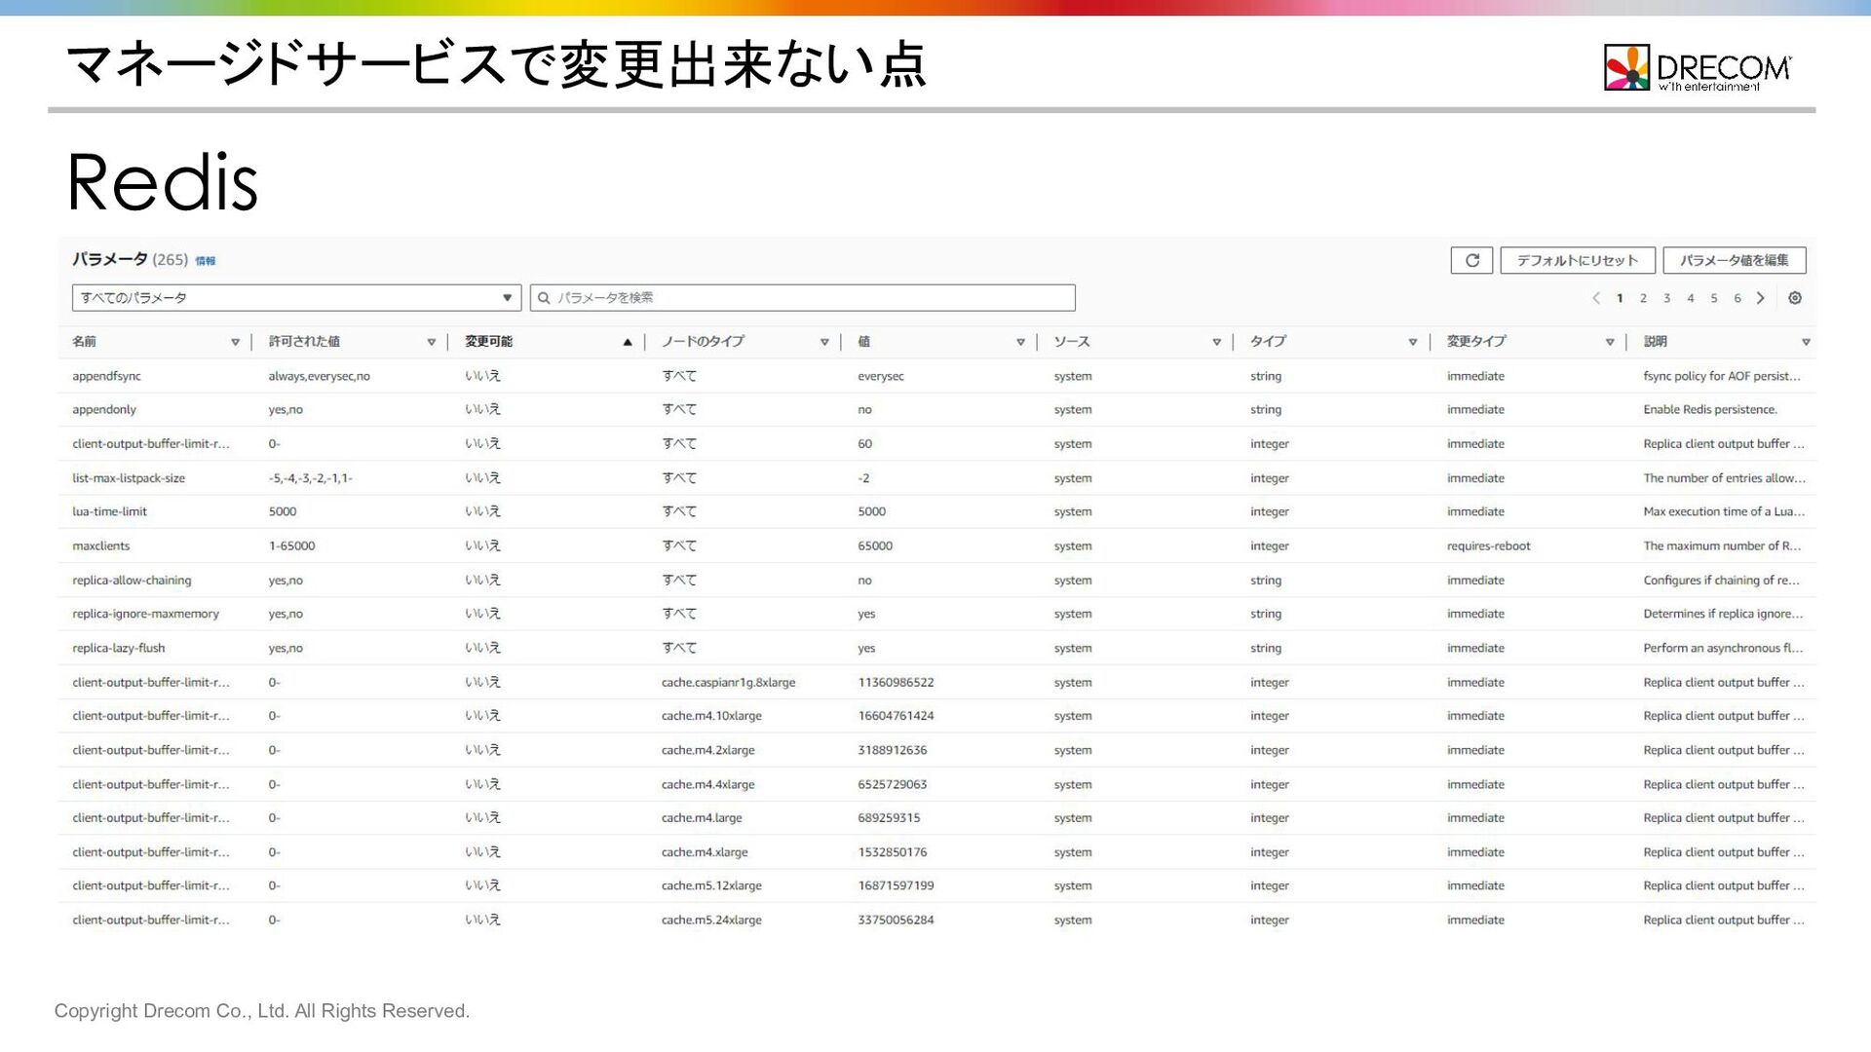Click replica-allow-chaining parameter name
The image size is (1871, 1052).
tap(132, 581)
